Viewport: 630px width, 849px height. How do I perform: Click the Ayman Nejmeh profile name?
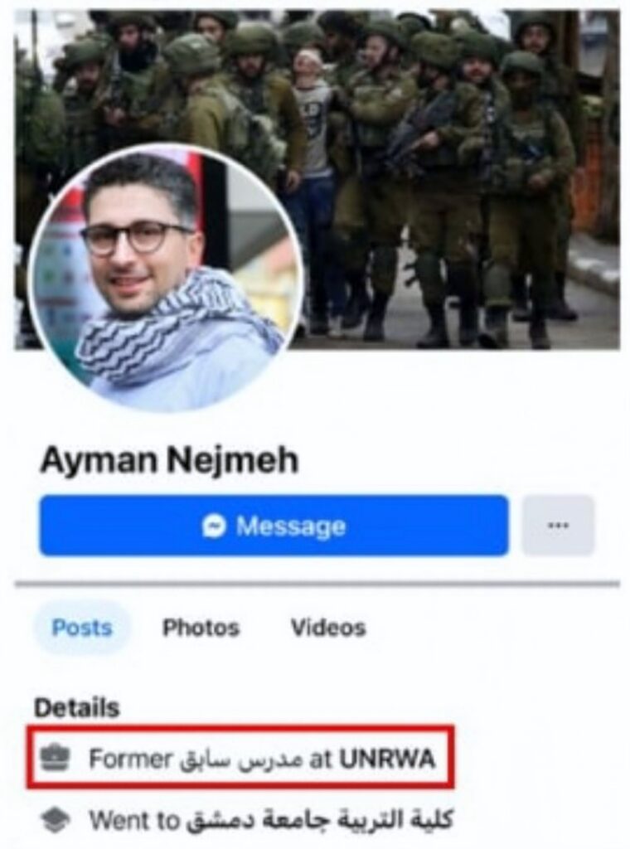click(169, 460)
